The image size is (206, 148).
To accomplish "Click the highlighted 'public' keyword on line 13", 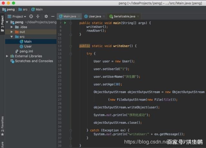I will [85, 46].
